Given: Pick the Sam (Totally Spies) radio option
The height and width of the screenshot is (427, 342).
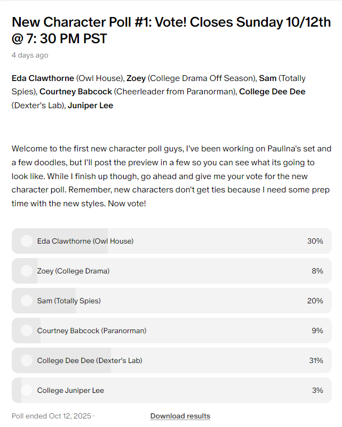Looking at the screenshot, I should (x=27, y=301).
